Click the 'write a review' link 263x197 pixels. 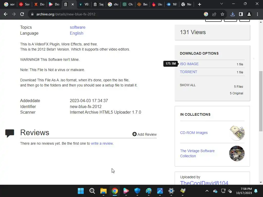(x=102, y=144)
